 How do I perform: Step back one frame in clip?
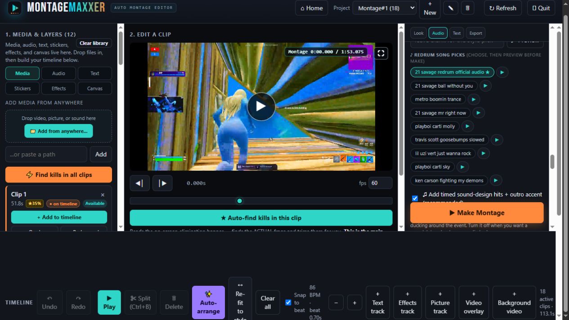pyautogui.click(x=139, y=183)
